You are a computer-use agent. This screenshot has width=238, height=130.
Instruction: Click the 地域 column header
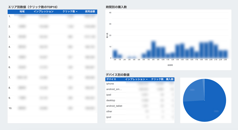pos(22,12)
